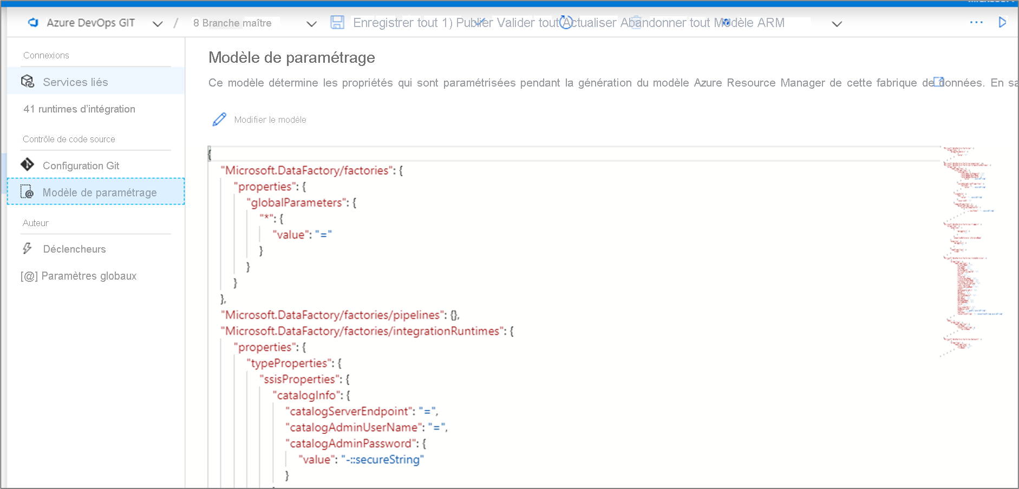Select Modèle de paramétrage in the sidebar
The width and height of the screenshot is (1019, 489).
coord(96,192)
